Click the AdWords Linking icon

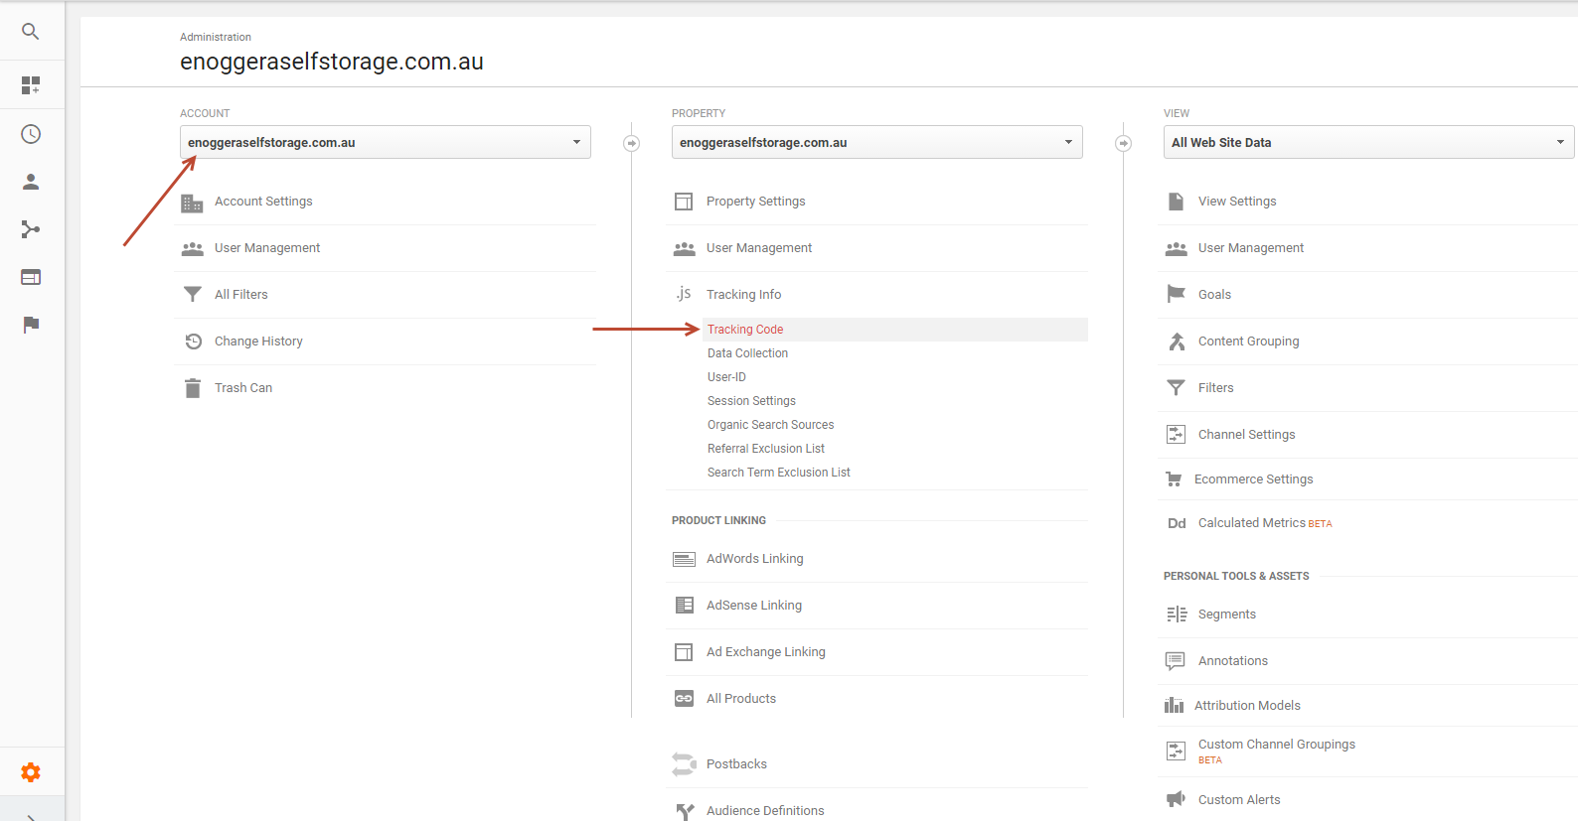(684, 559)
